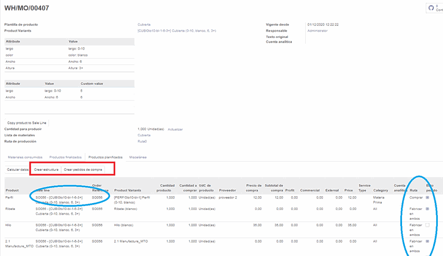
Task: Open the Ruta0 production route link
Action: coord(142,140)
